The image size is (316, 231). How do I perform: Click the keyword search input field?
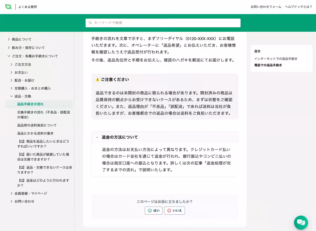[x=163, y=23]
